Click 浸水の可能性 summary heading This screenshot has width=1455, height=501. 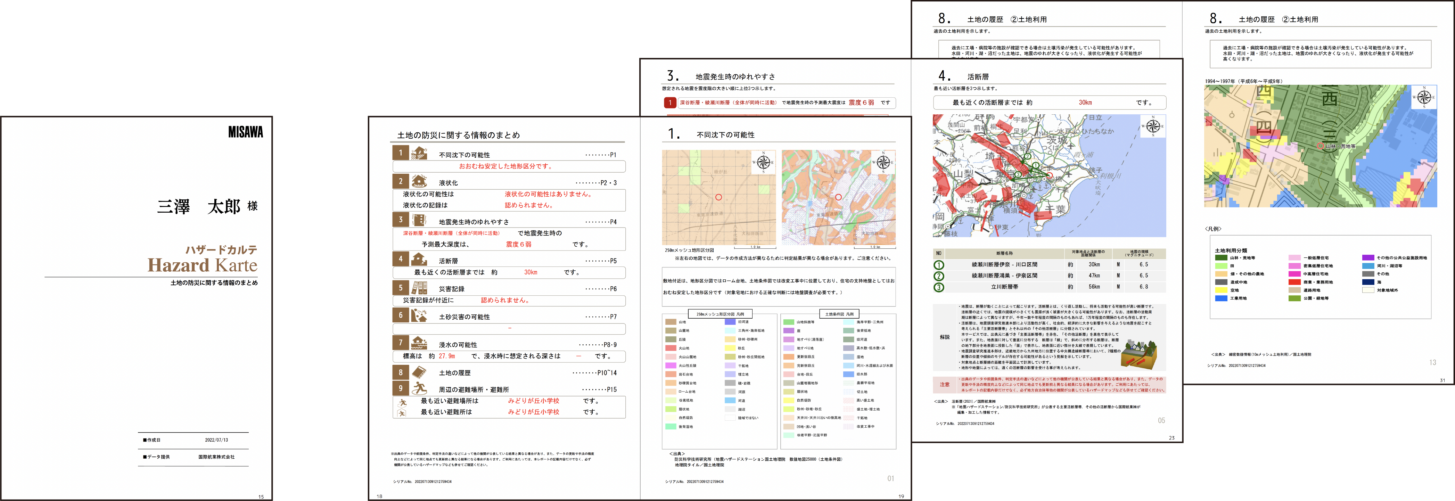tap(458, 345)
